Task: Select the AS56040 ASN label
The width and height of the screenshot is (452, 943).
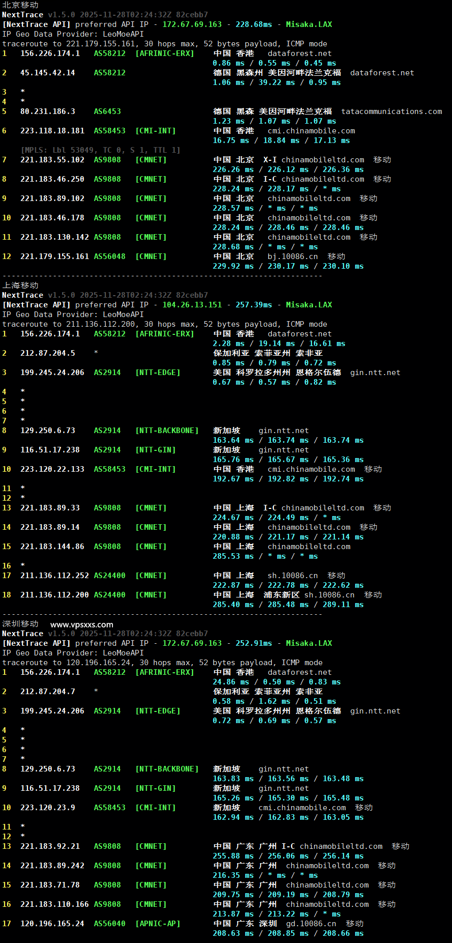Action: point(109,924)
